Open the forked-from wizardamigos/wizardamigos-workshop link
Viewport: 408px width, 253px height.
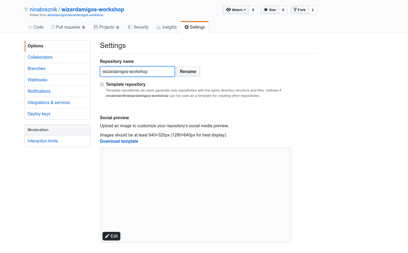(75, 15)
